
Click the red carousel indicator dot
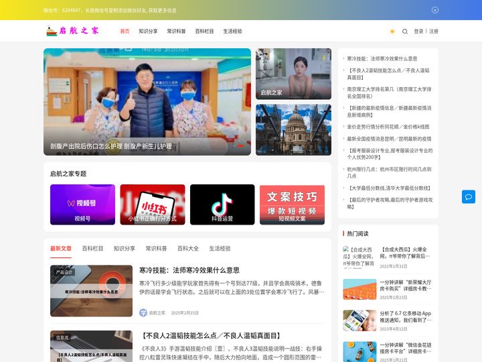pyautogui.click(x=240, y=145)
